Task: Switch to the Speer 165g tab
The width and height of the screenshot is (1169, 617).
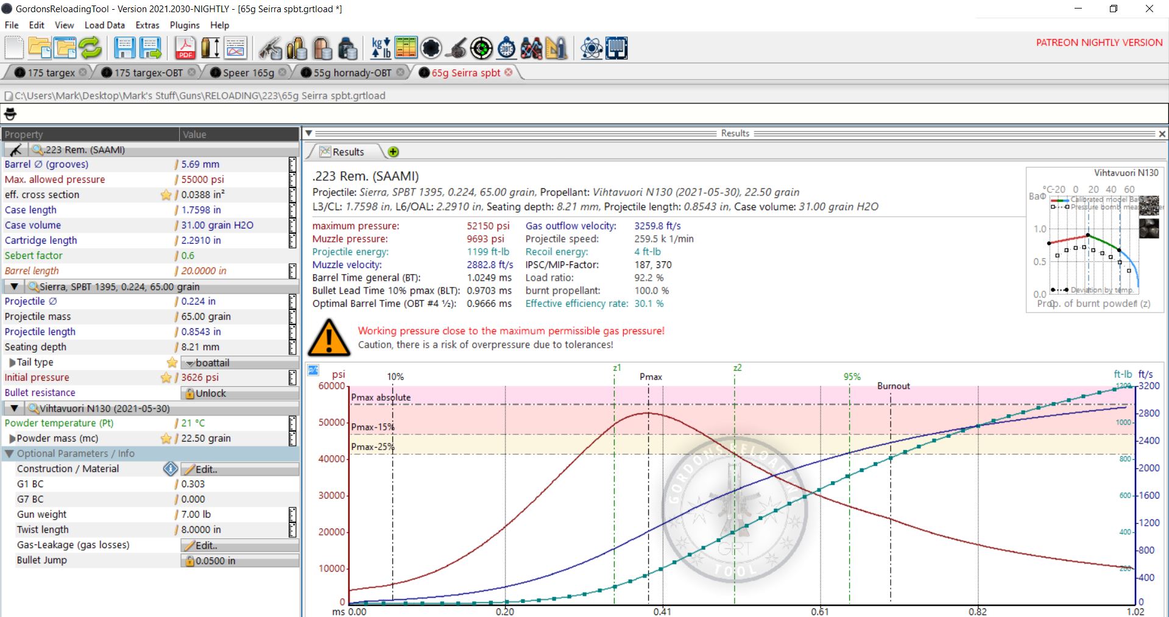Action: click(x=249, y=72)
